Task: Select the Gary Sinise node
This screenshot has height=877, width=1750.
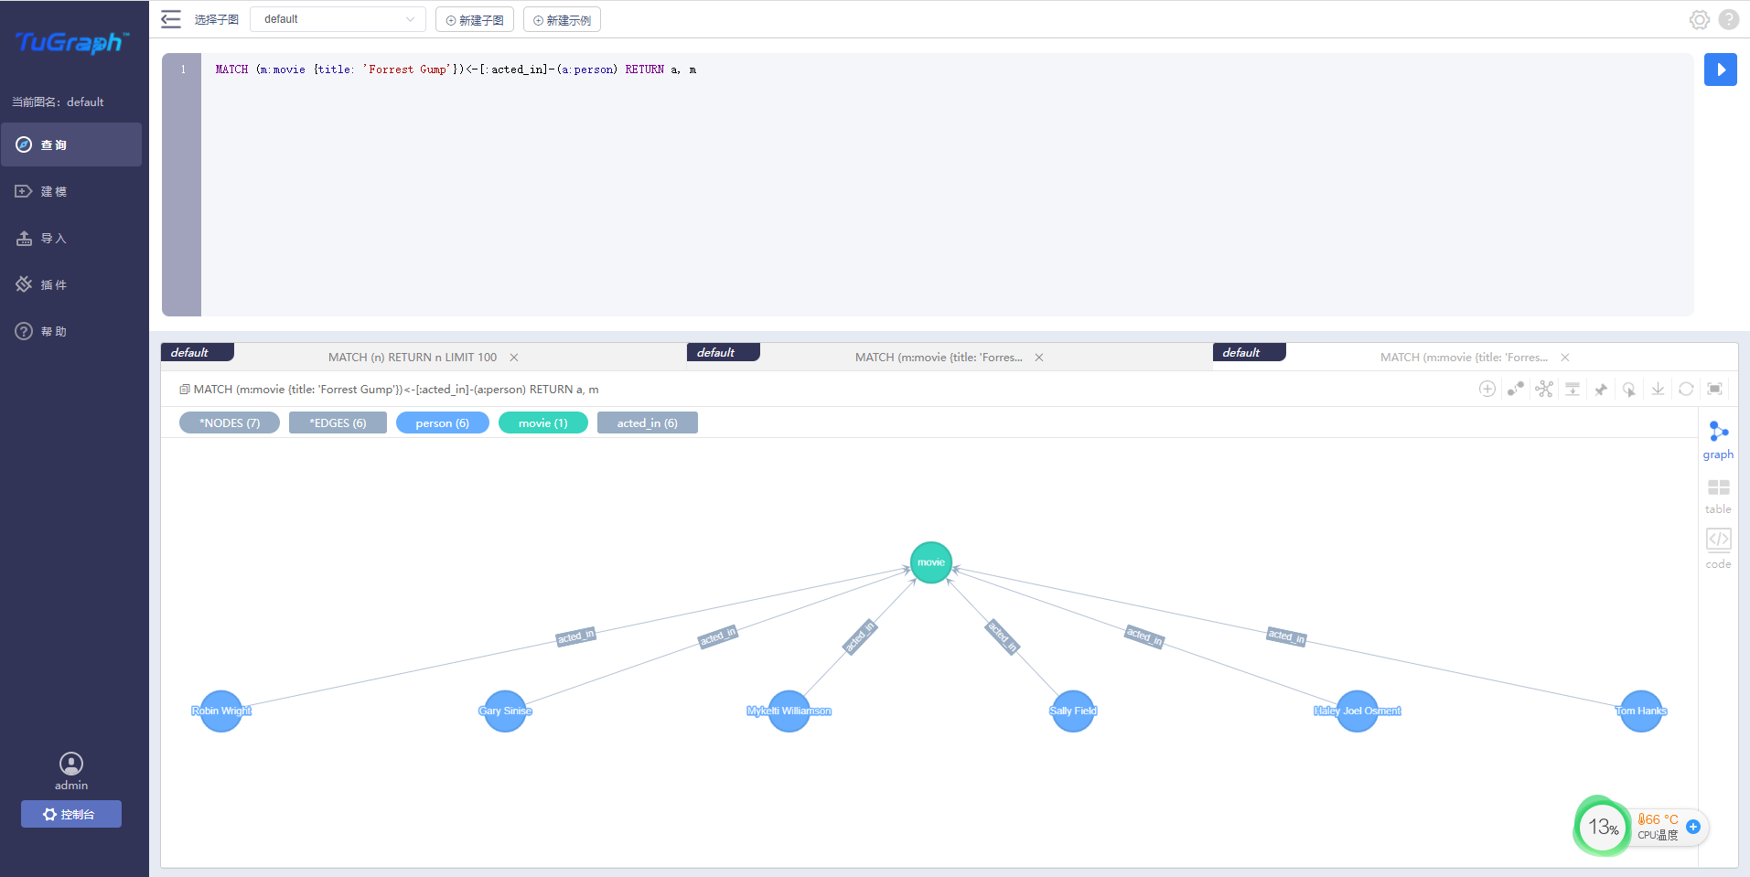Action: coord(505,711)
